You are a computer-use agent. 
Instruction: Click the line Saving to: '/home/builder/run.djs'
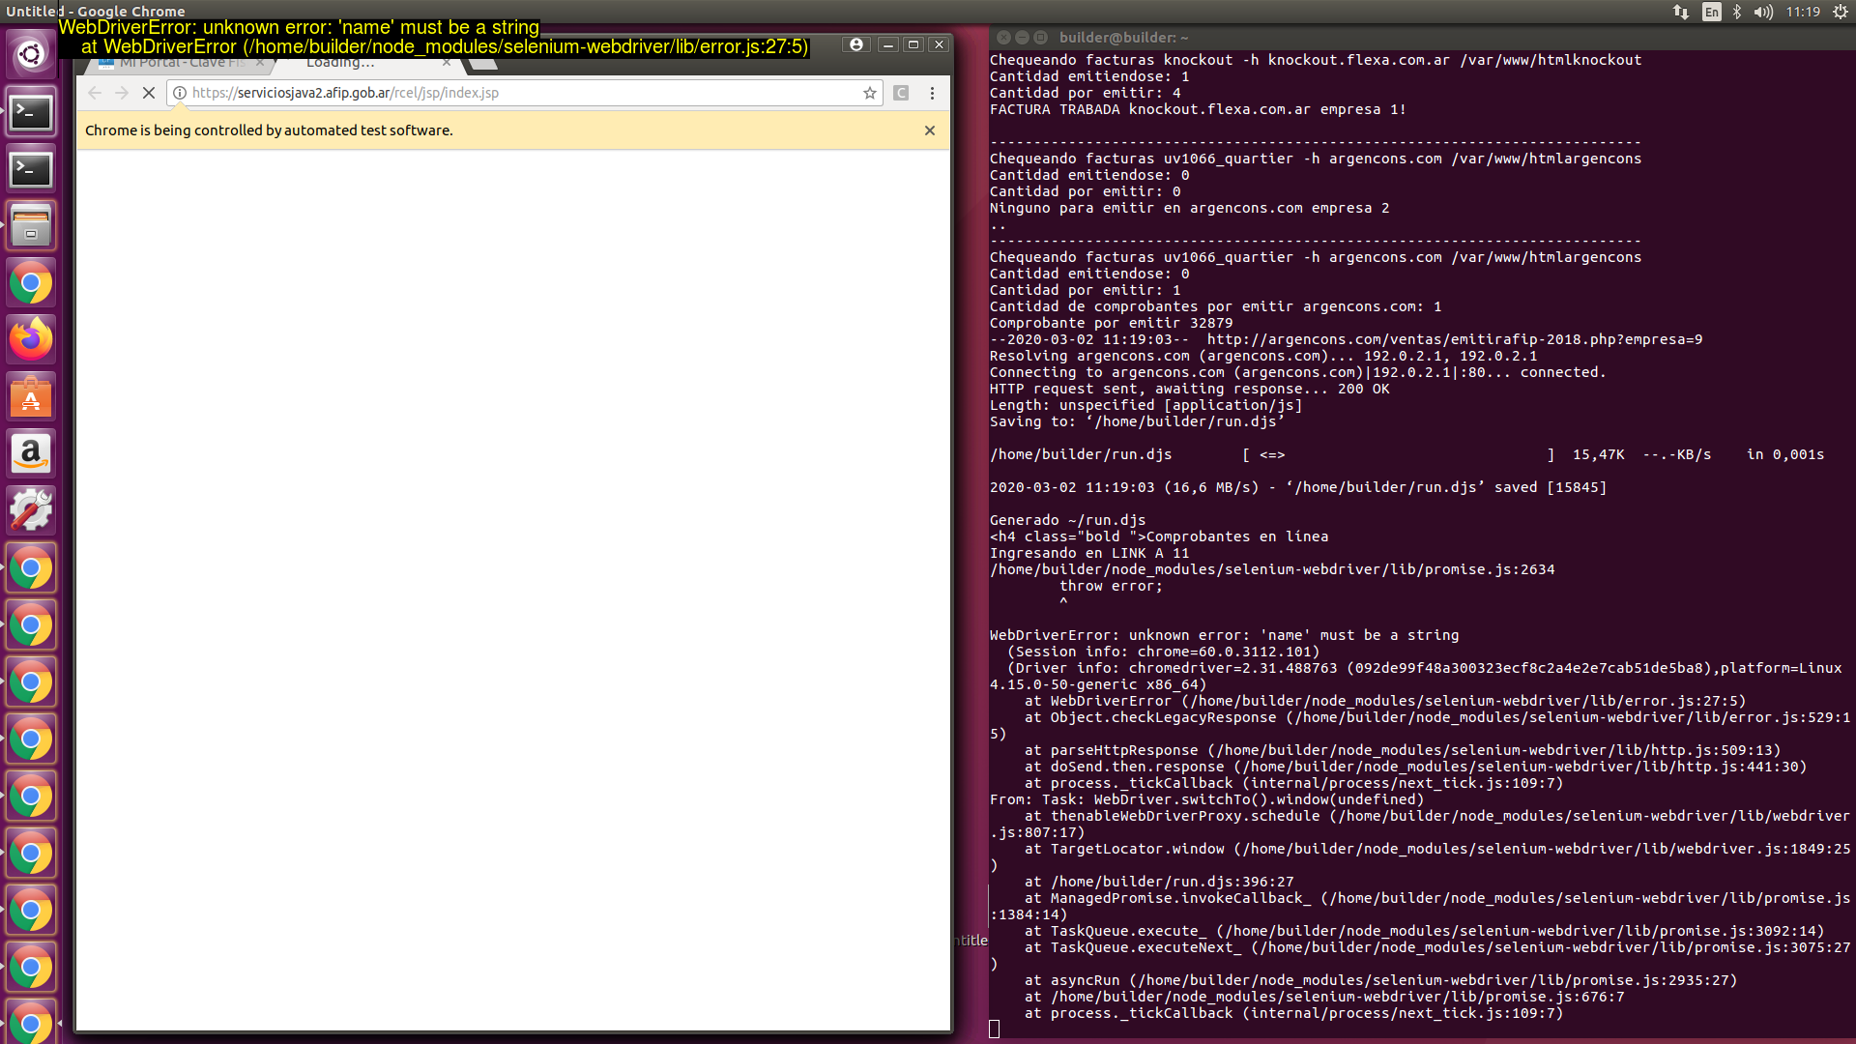(x=1137, y=421)
